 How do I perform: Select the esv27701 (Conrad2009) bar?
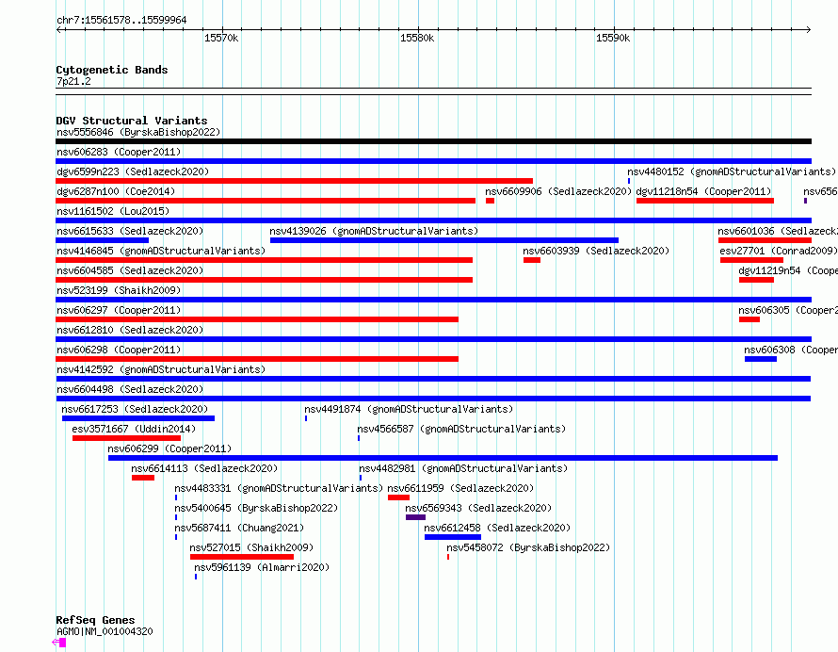[x=751, y=260]
